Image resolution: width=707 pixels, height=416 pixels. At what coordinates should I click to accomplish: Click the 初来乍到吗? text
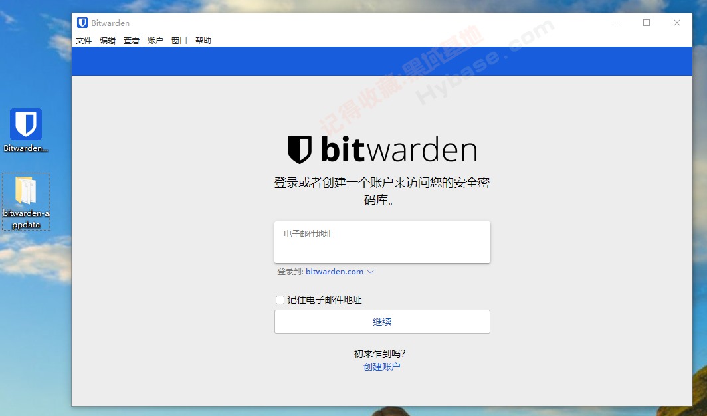click(x=379, y=354)
